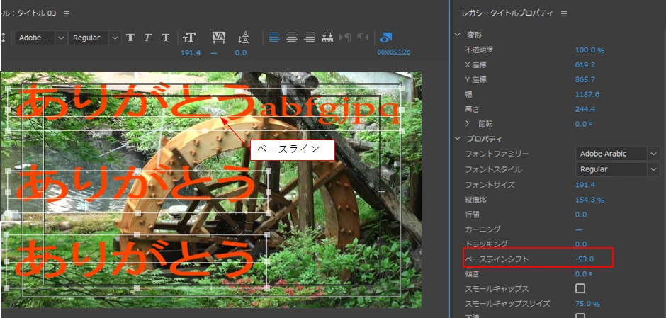Click the レガシータイトルプロパティ panel title
This screenshot has height=318, width=666.
click(507, 13)
